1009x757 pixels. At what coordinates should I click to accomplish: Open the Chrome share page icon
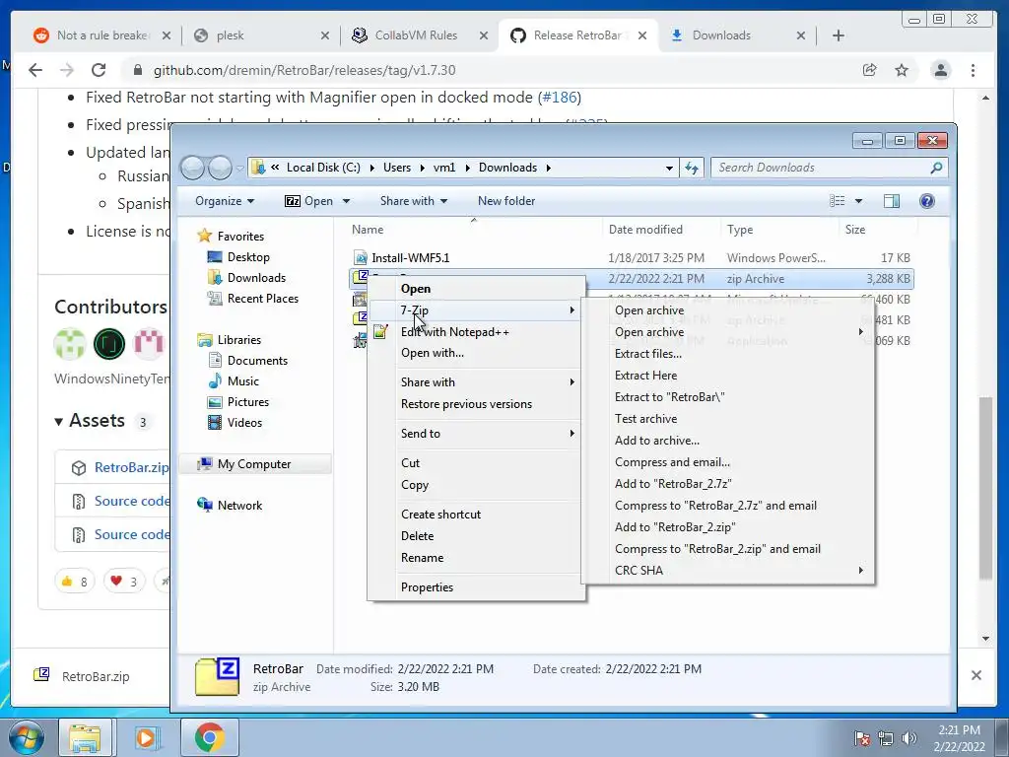(869, 70)
